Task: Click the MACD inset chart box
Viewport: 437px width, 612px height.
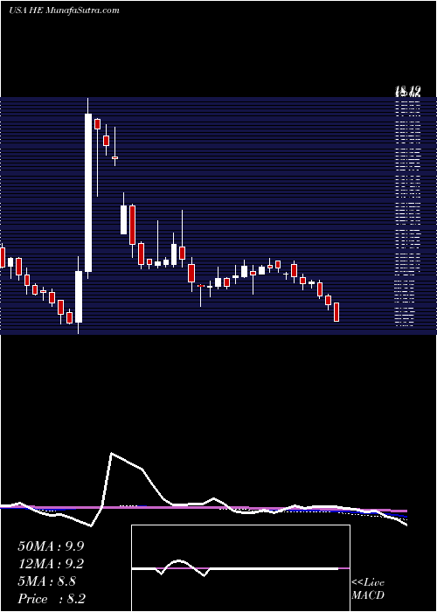Action: tap(240, 568)
